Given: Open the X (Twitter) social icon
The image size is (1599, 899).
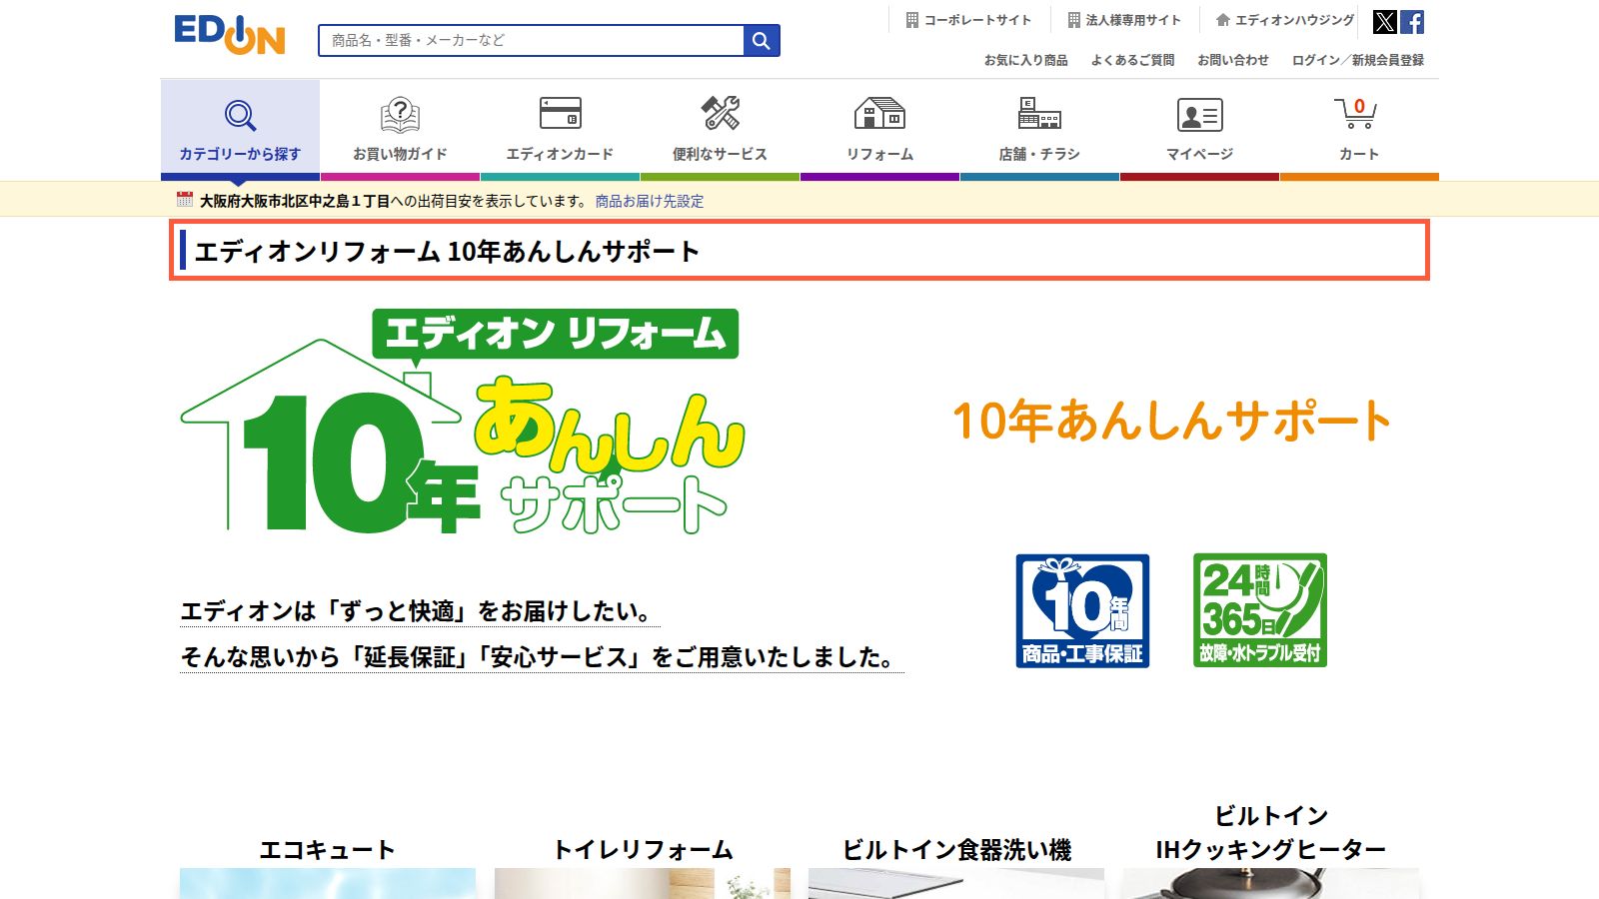Looking at the screenshot, I should point(1384,22).
